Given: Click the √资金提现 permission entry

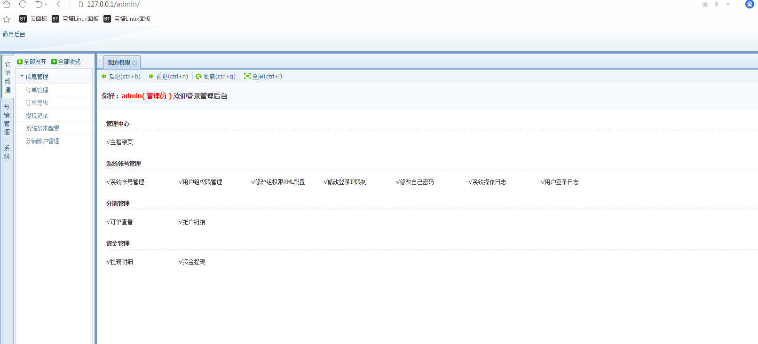Looking at the screenshot, I should coord(192,262).
